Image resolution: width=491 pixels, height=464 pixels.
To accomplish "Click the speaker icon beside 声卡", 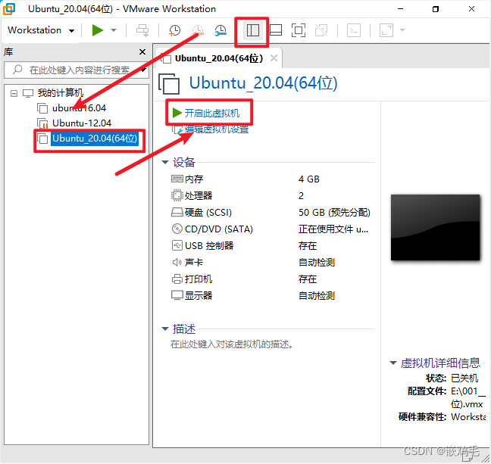I will click(177, 262).
